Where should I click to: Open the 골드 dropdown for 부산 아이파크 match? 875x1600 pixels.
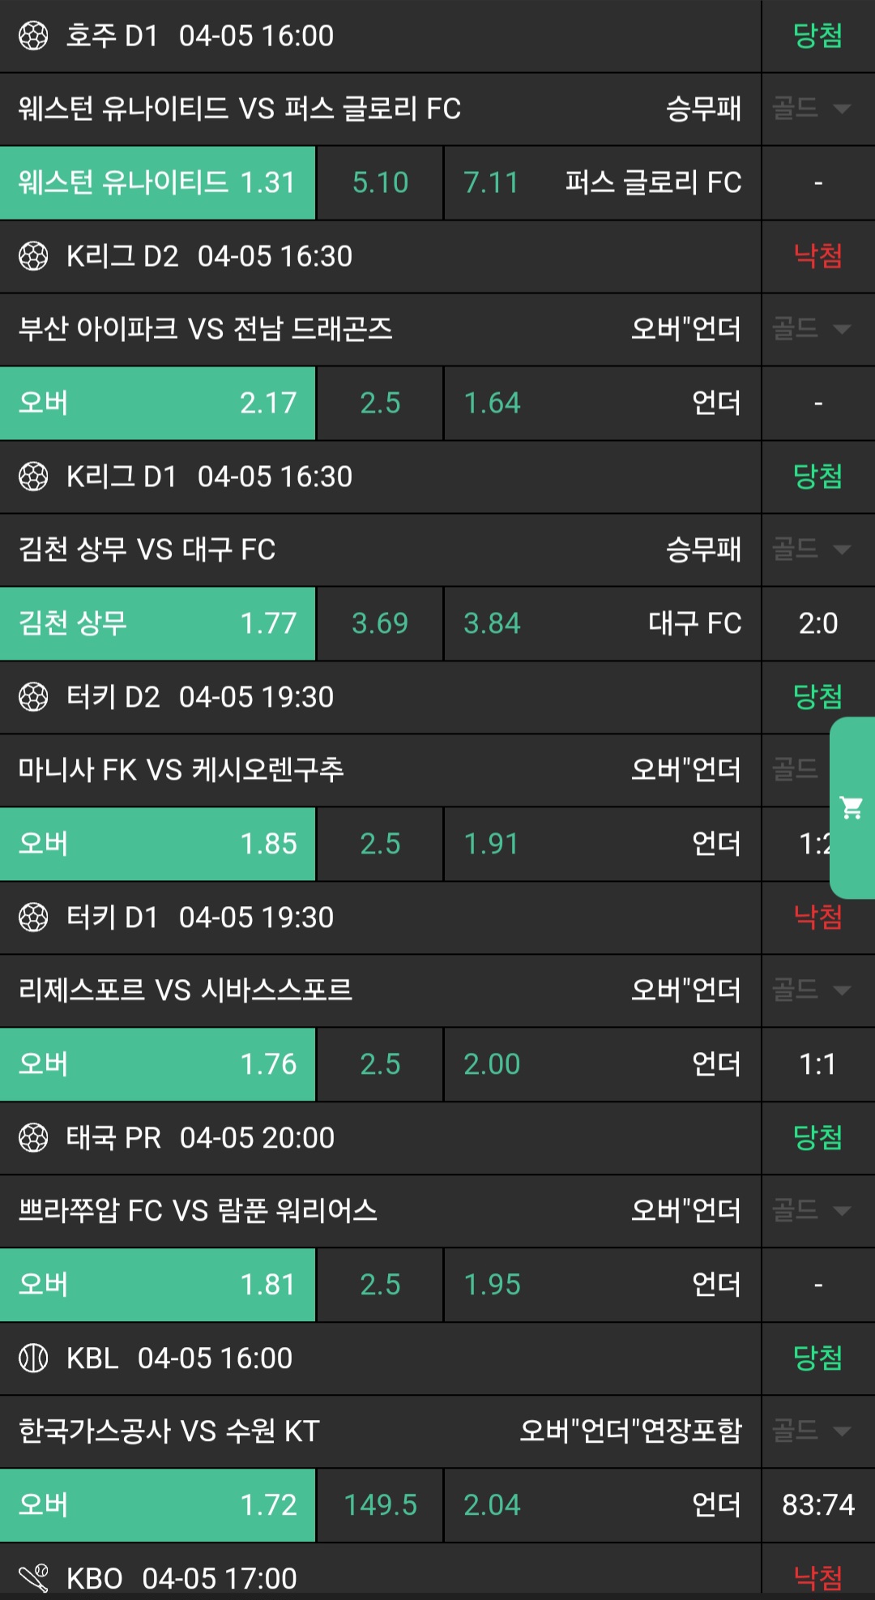(x=811, y=329)
